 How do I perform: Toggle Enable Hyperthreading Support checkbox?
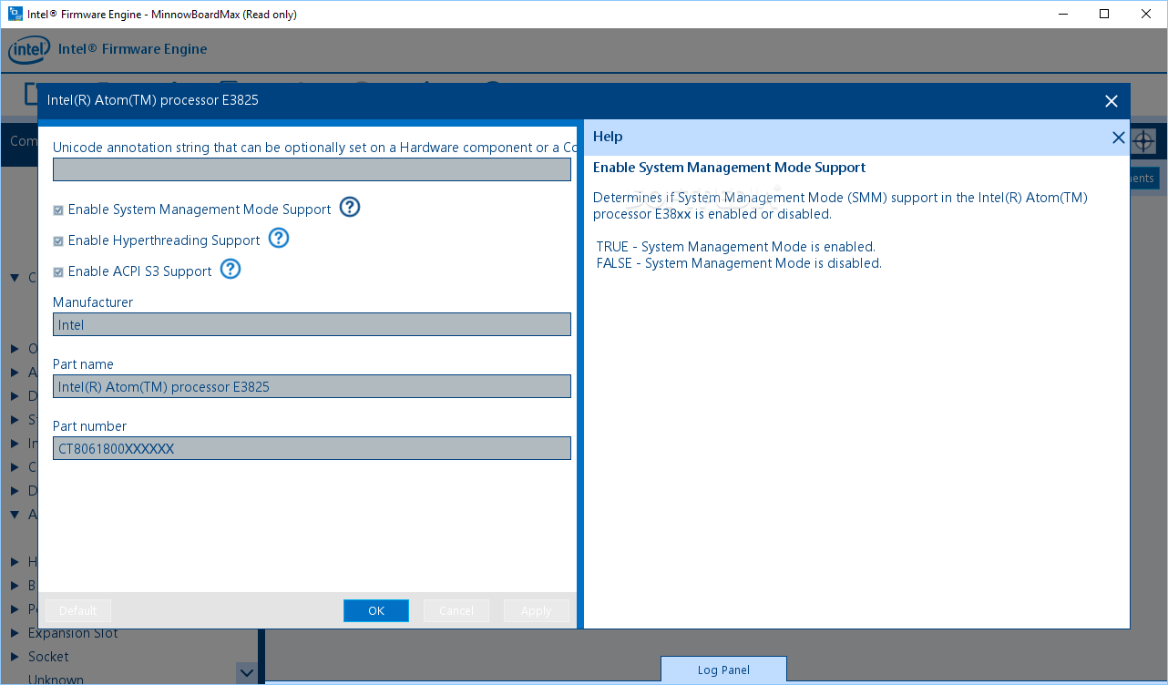click(x=58, y=241)
